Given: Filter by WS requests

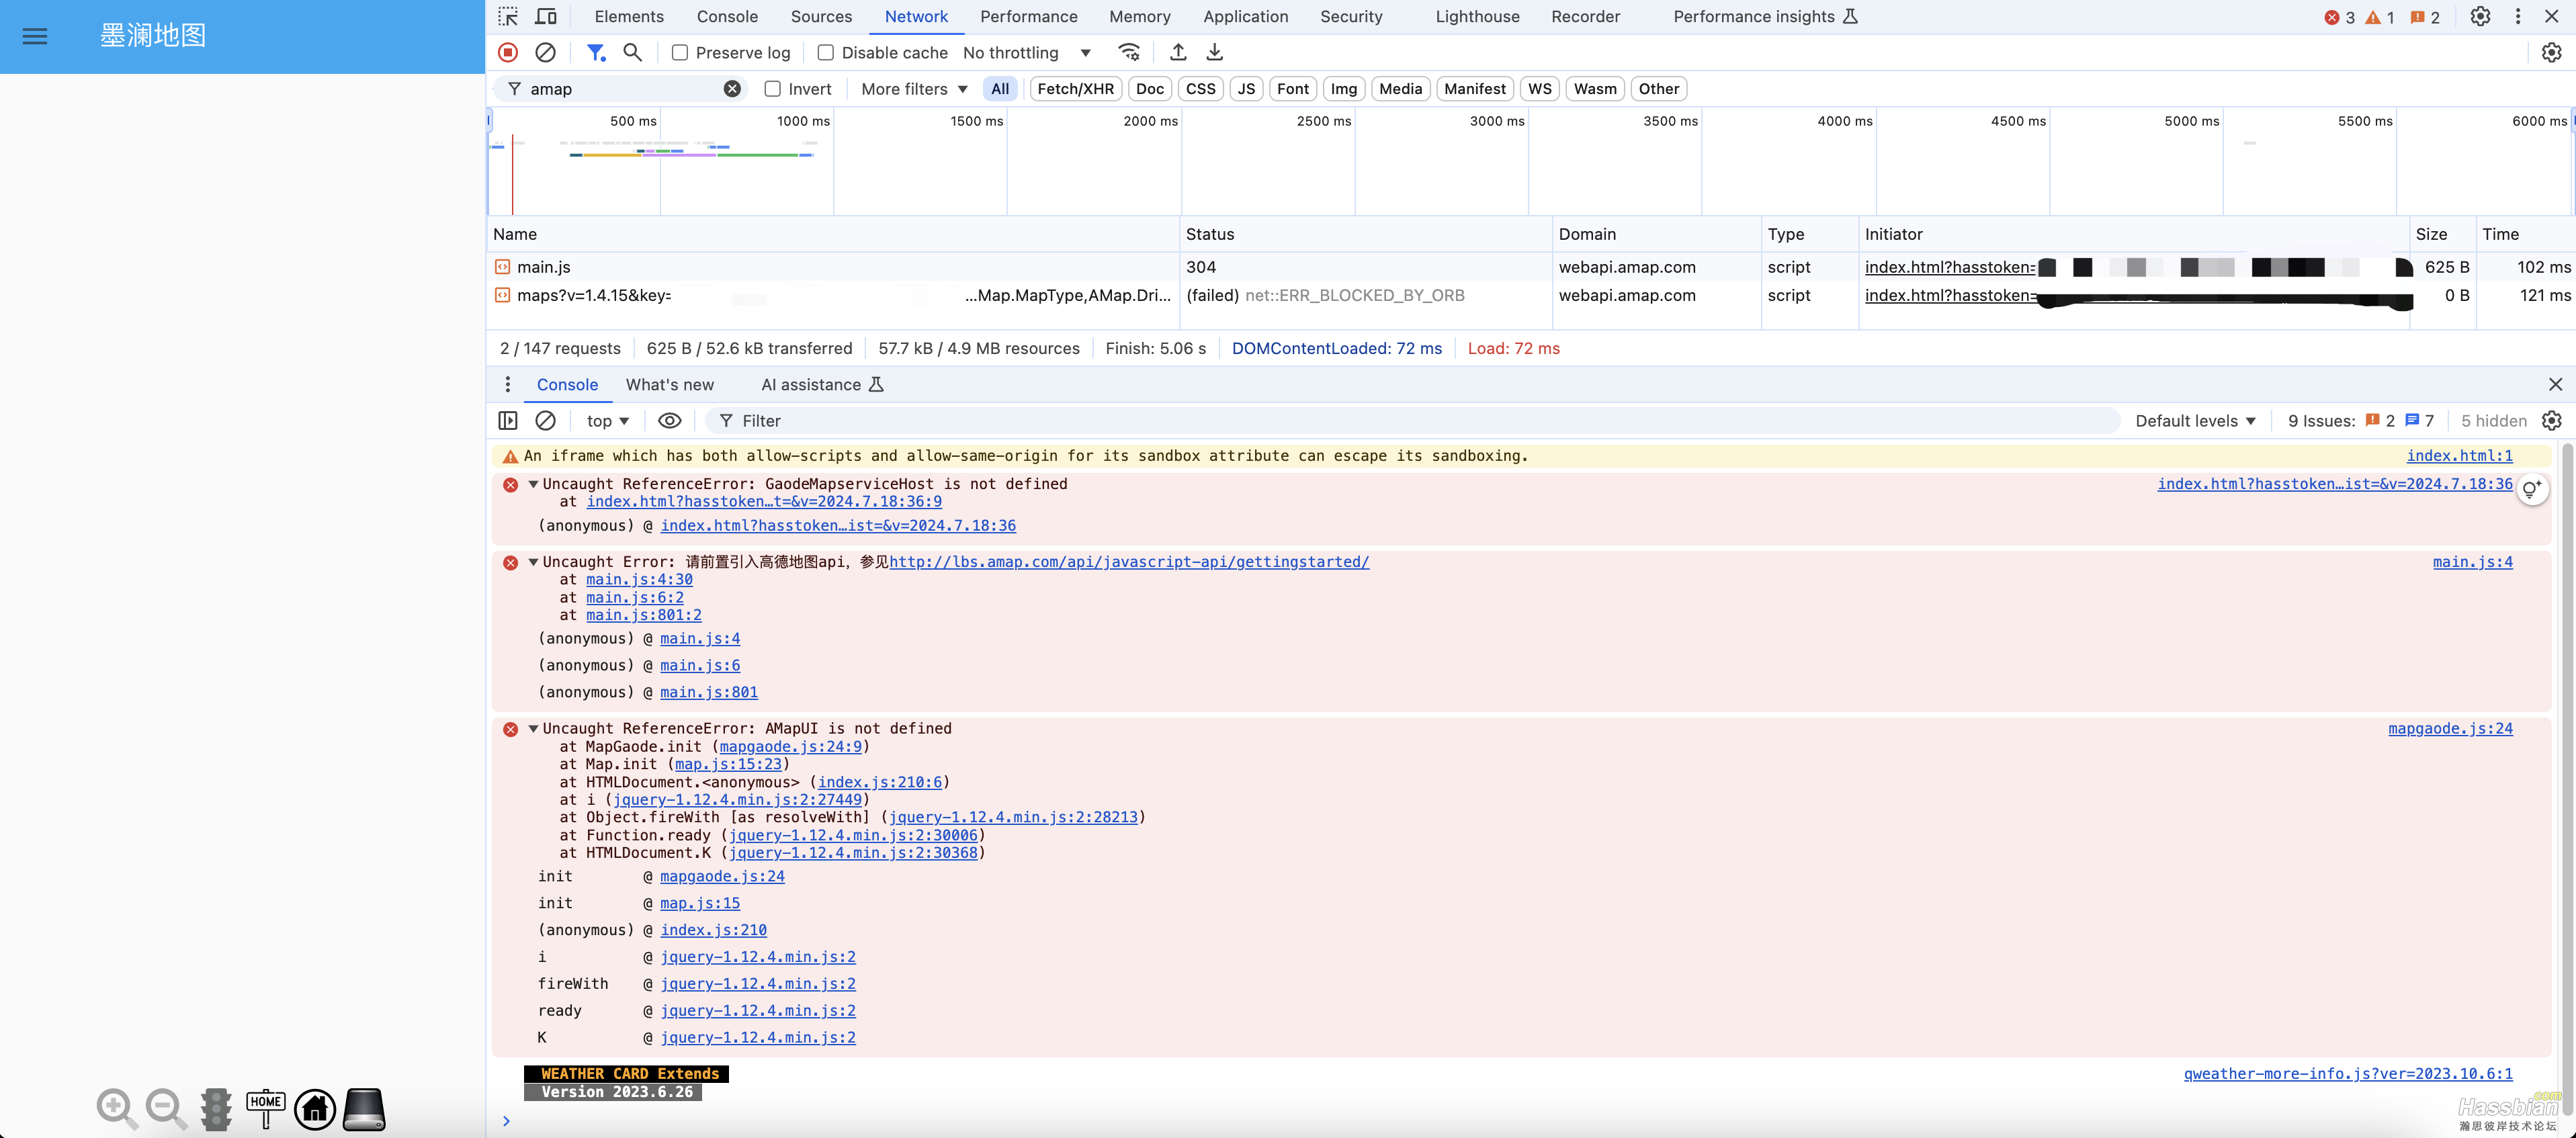Looking at the screenshot, I should (x=1539, y=89).
